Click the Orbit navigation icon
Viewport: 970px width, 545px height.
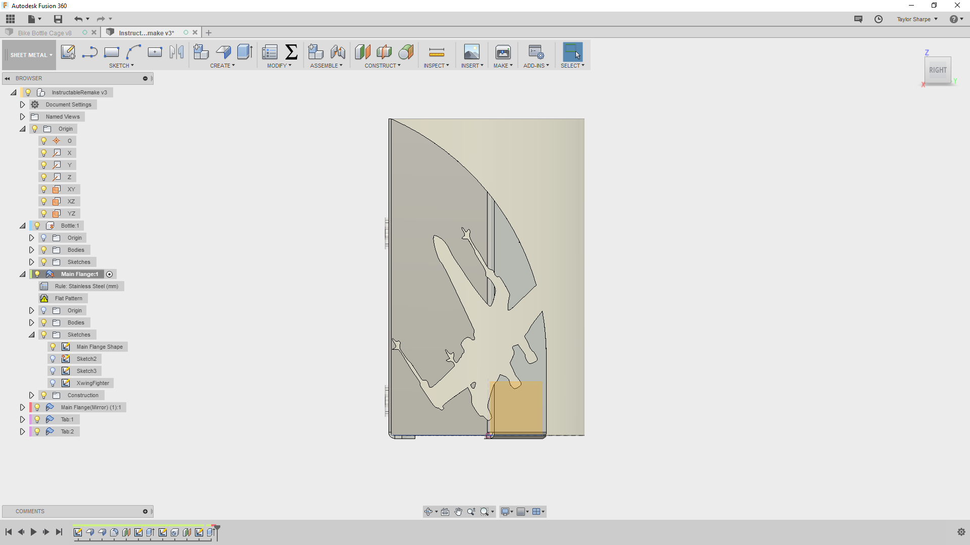coord(429,512)
